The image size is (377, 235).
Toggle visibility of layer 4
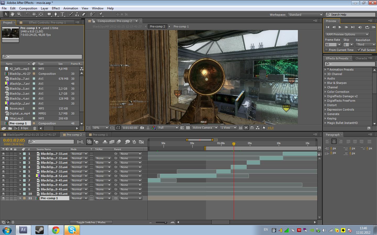(x=3, y=167)
